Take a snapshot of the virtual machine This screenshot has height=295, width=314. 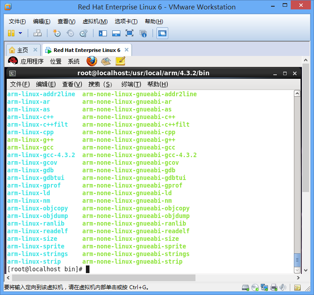click(x=57, y=33)
